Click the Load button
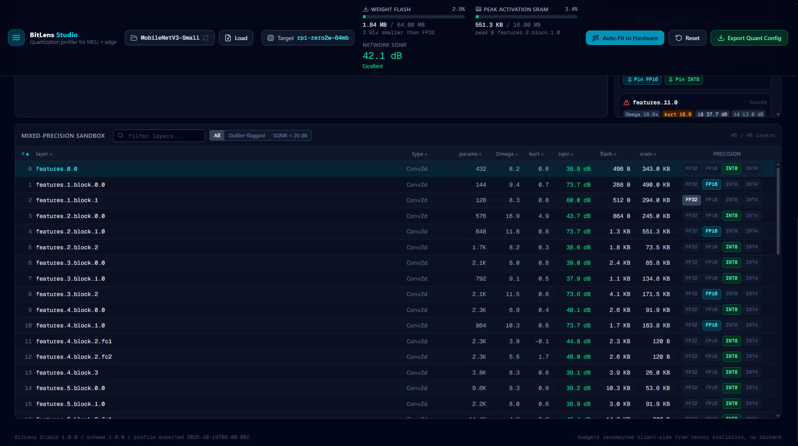 tap(236, 38)
